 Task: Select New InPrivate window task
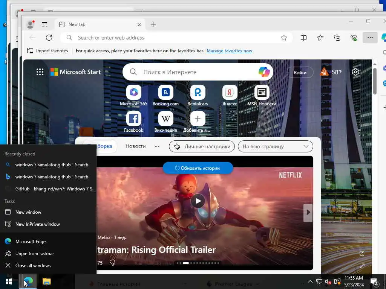coord(48,224)
